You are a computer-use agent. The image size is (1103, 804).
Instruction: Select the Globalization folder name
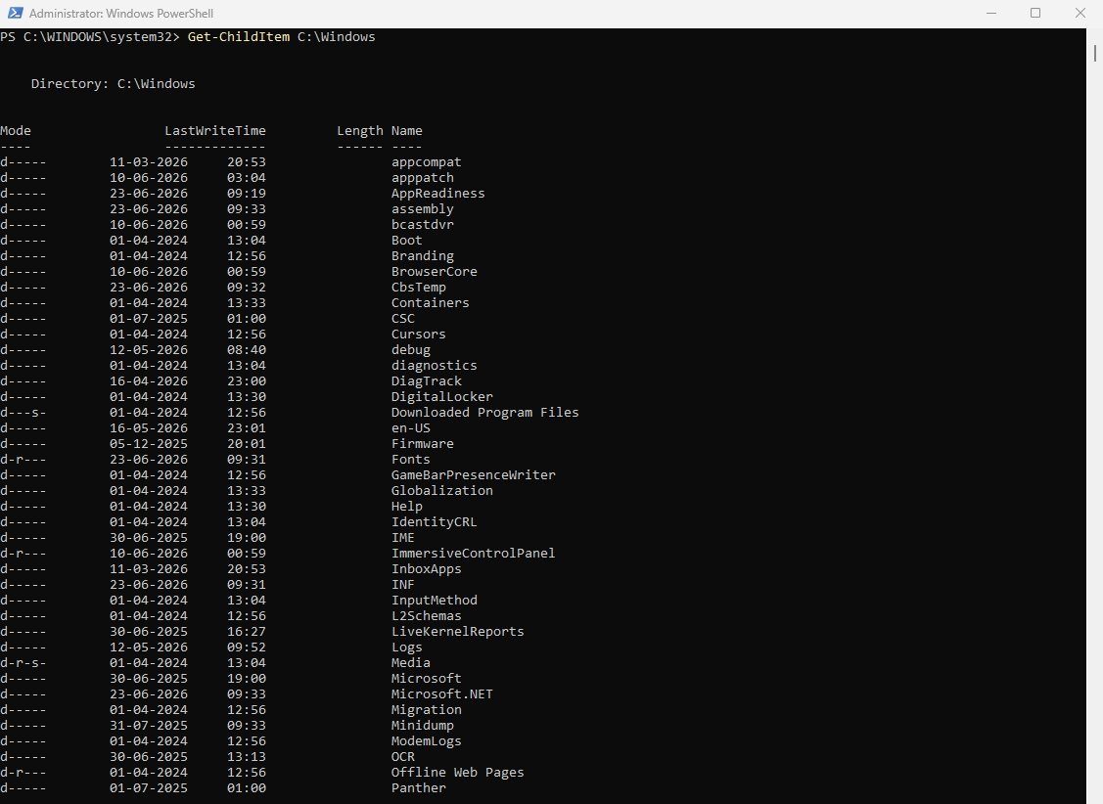pyautogui.click(x=441, y=491)
